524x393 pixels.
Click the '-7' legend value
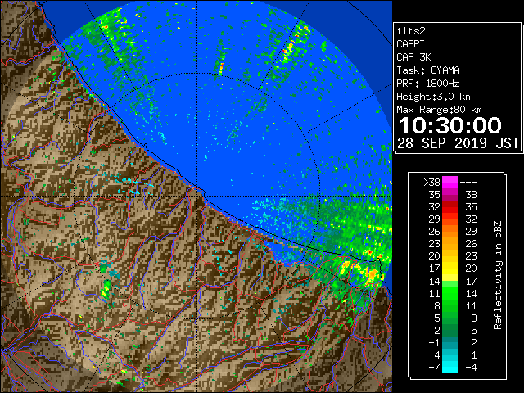[x=434, y=368]
